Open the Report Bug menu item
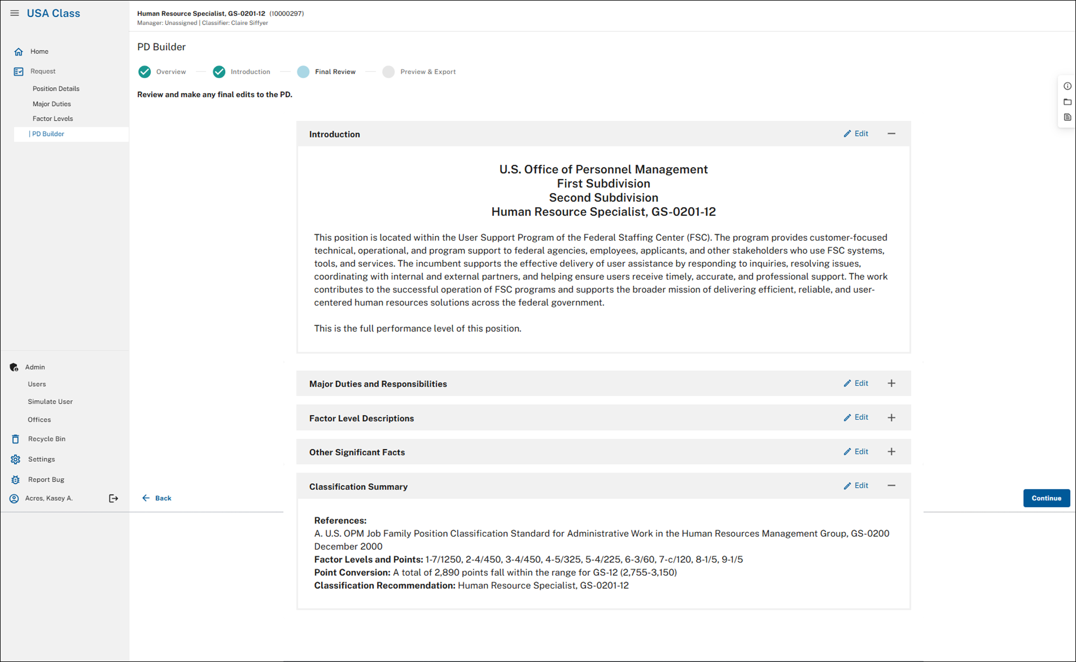 click(x=46, y=479)
